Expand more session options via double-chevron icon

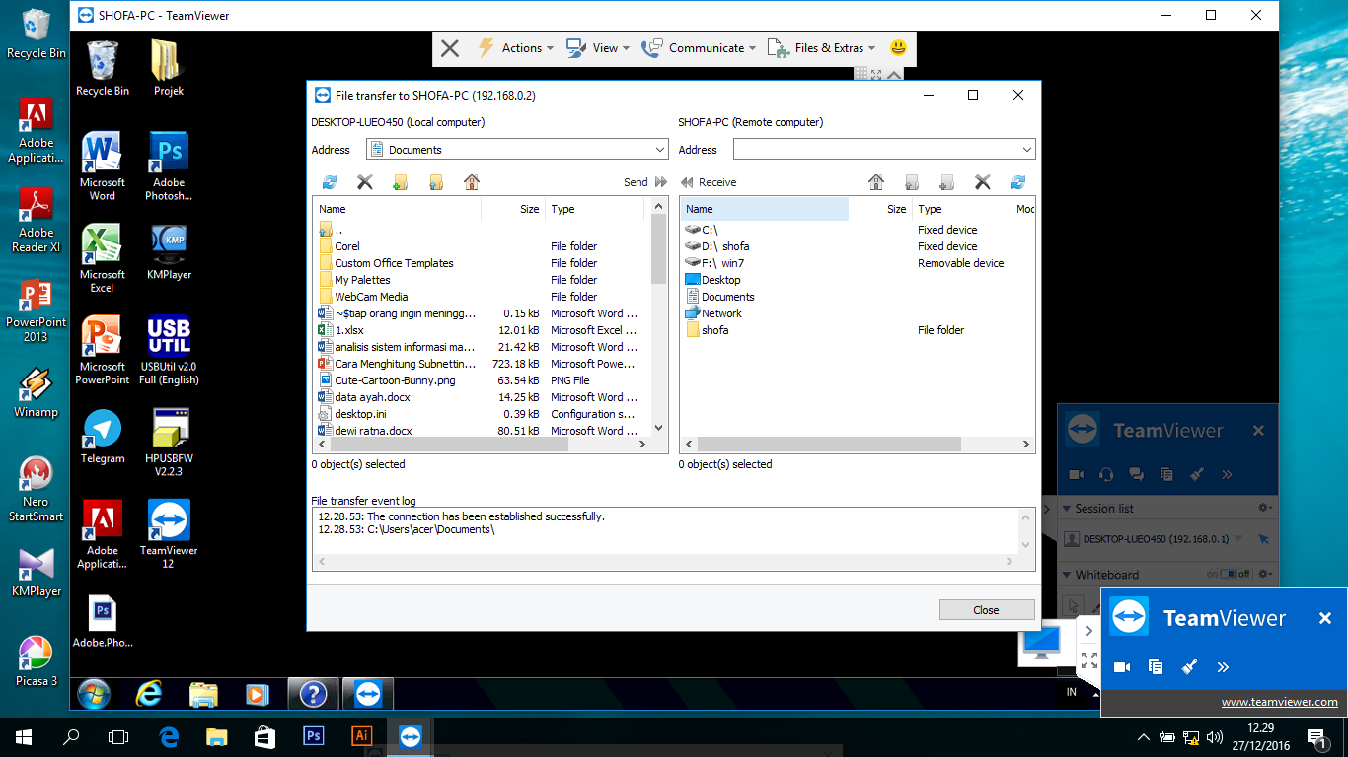point(1227,474)
